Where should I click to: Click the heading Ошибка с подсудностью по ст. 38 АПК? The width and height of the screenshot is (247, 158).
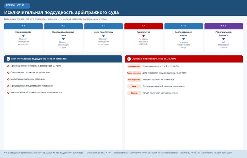(x=154, y=59)
